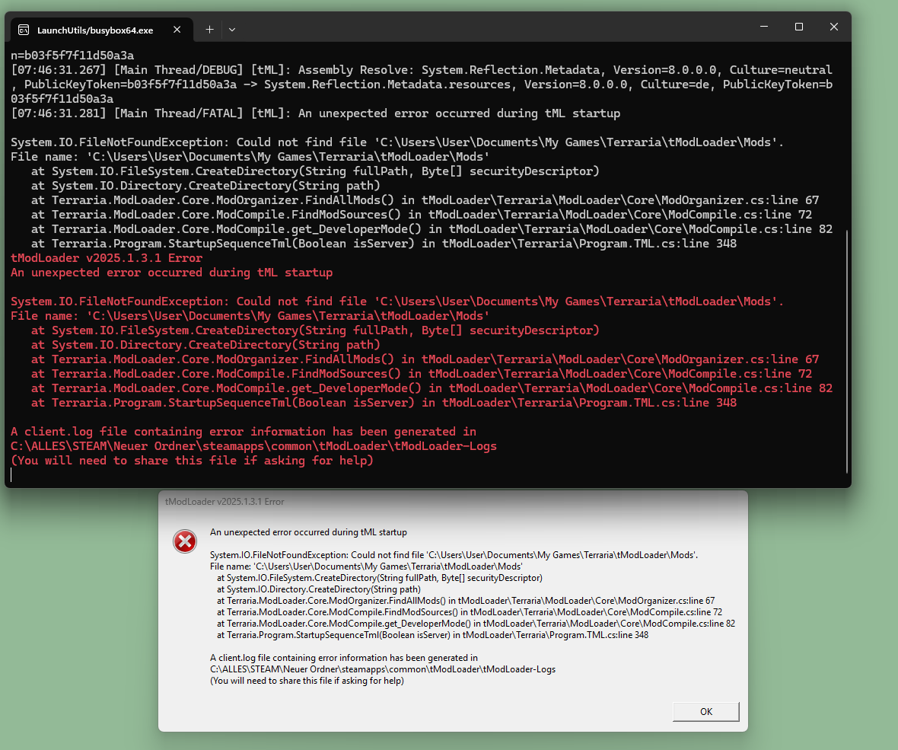
Task: Click the dialog line mentioning Program.TML.cs:line 348
Action: click(432, 635)
